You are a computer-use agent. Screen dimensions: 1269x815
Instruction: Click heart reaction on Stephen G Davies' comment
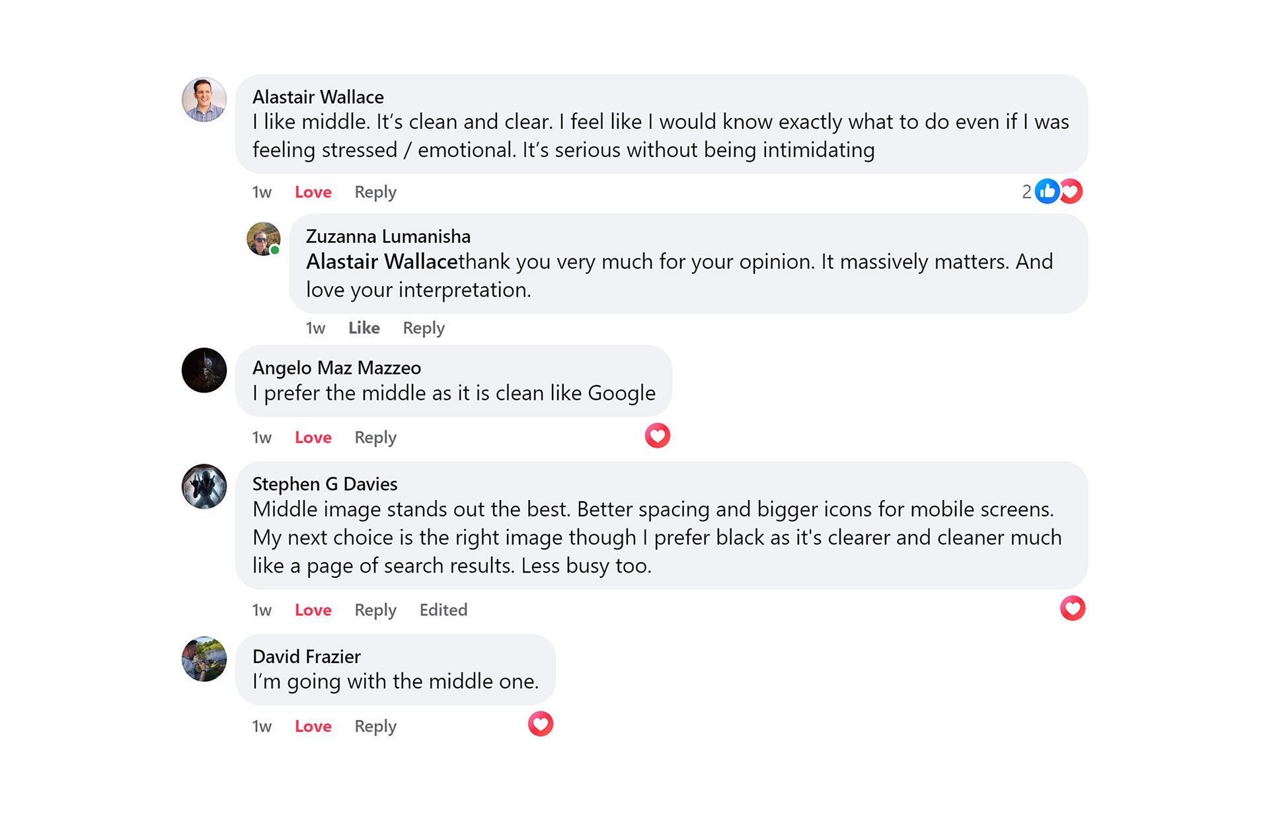tap(1072, 608)
